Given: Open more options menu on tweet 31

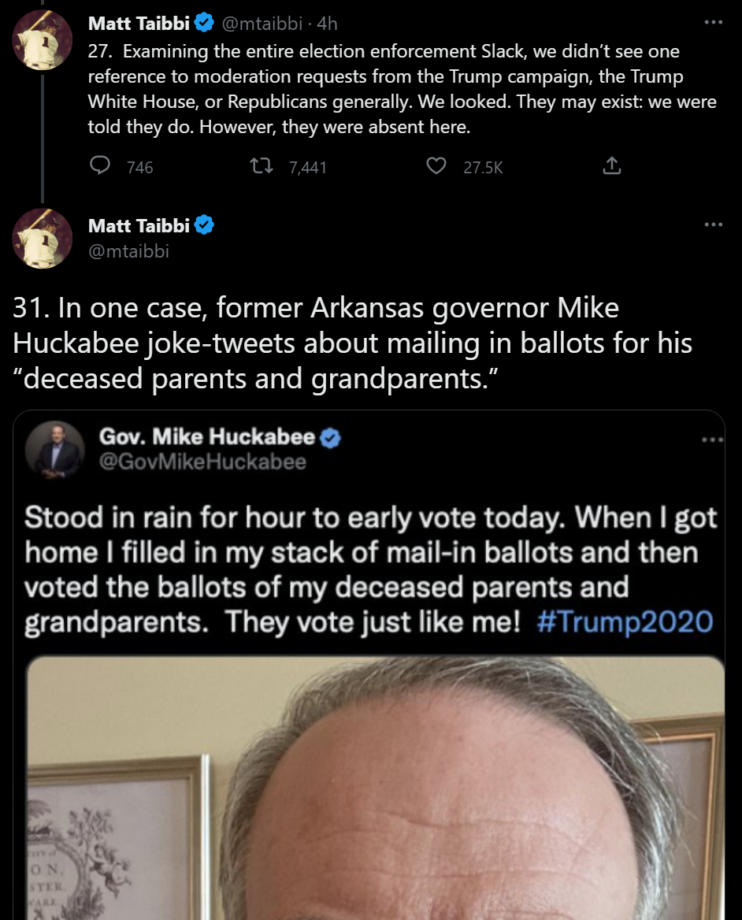Looking at the screenshot, I should click(x=713, y=224).
